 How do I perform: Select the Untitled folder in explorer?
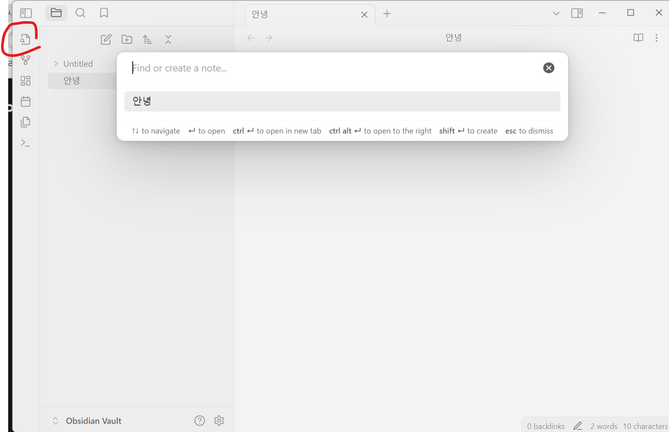(x=78, y=64)
